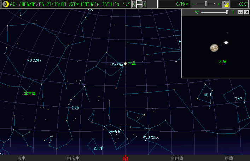This screenshot has width=250, height=161.
Task: Close the Jupiter inset view panel
Action: [246, 12]
